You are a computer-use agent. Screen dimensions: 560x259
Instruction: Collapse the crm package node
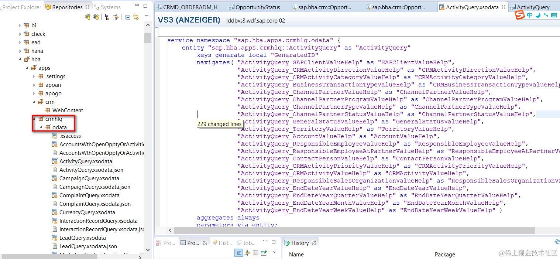click(x=34, y=102)
